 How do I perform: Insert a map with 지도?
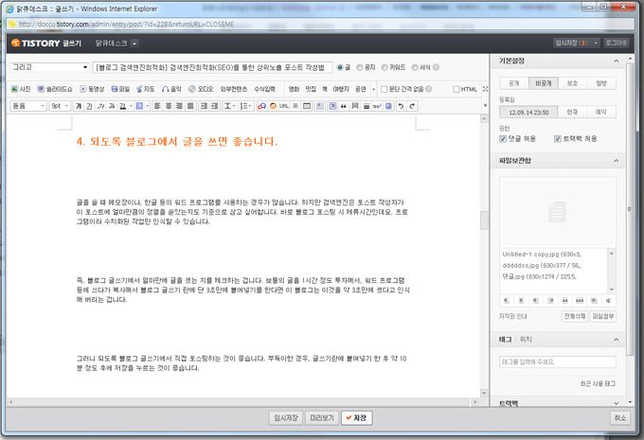(x=146, y=89)
